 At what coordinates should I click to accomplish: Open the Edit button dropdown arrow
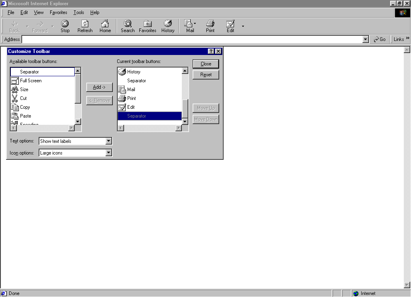pos(243,26)
